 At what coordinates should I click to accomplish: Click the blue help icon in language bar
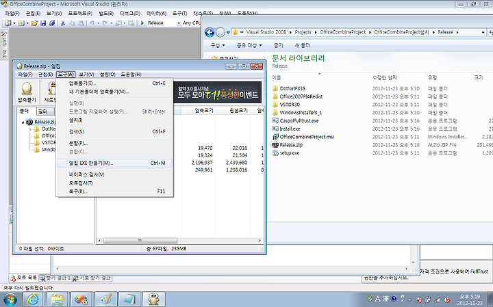point(394,299)
